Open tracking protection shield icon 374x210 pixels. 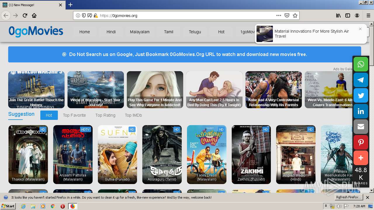(84, 15)
